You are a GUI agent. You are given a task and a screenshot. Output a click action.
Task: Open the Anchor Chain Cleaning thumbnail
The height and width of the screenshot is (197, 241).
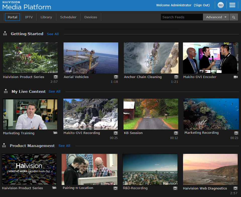151,58
